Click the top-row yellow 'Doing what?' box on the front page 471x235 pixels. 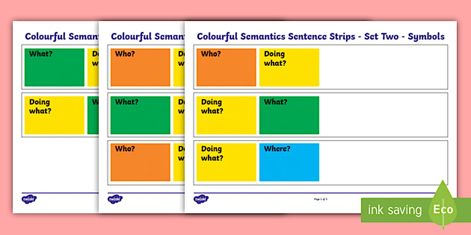click(289, 68)
